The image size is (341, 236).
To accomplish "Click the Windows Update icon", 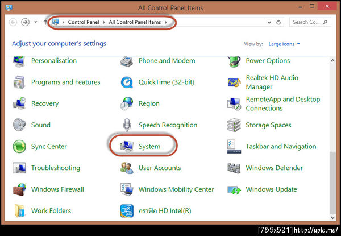I will tap(234, 190).
